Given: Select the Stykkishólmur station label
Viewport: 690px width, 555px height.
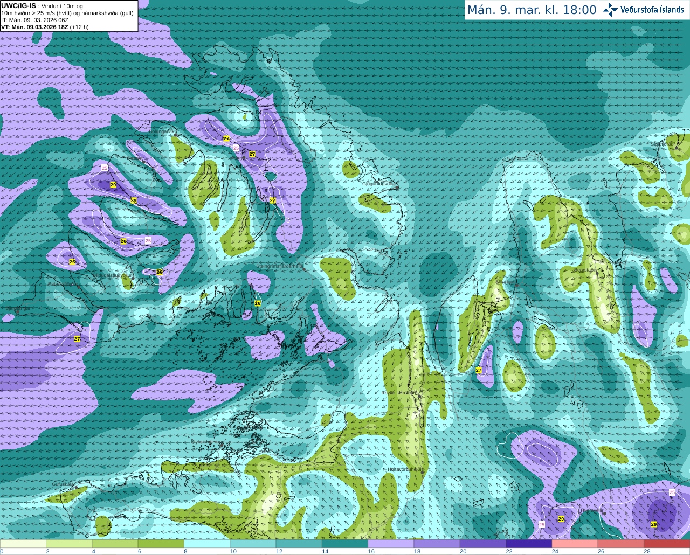Looking at the screenshot, I should point(205,442).
